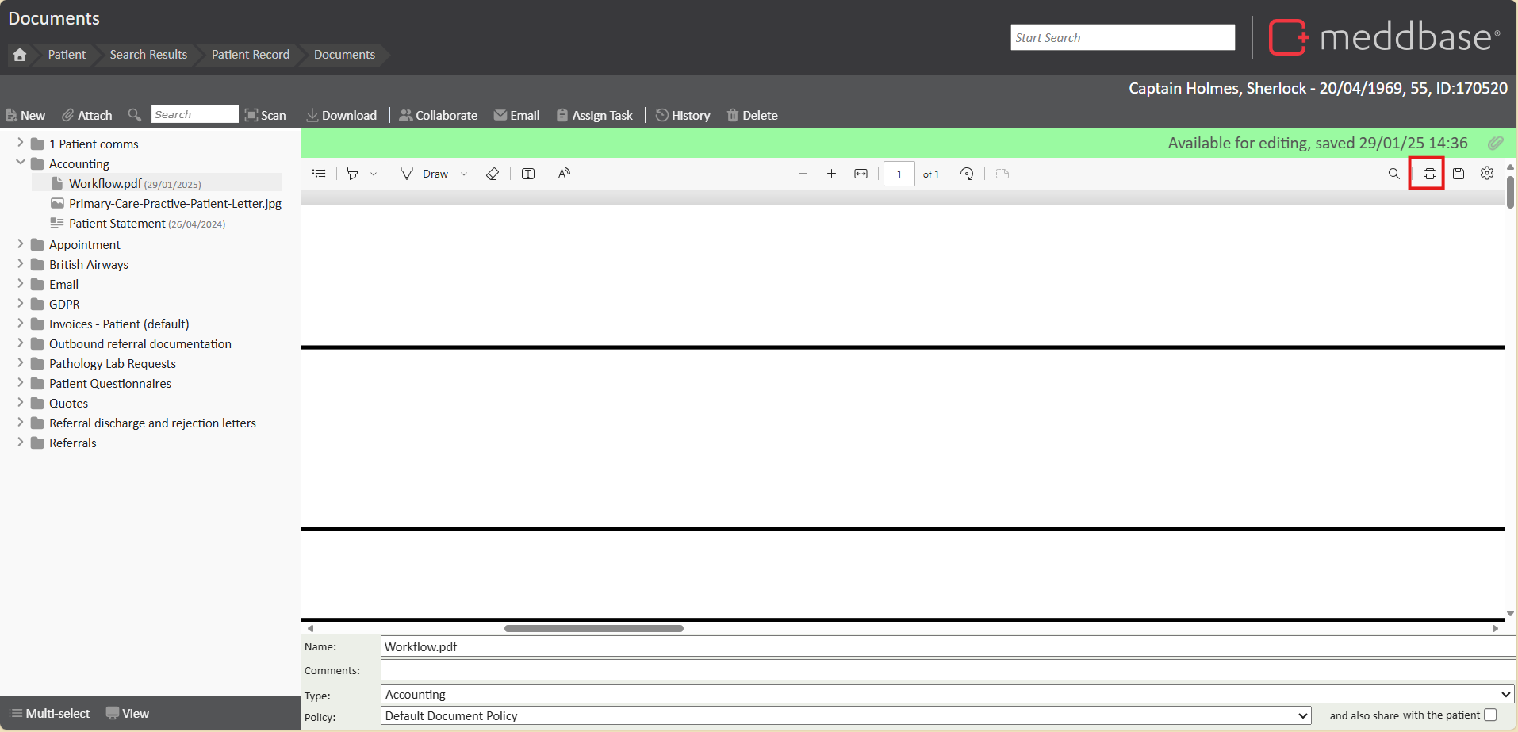Open PDF viewer settings gear
Screen dimensions: 1518x732
pyautogui.click(x=1487, y=174)
